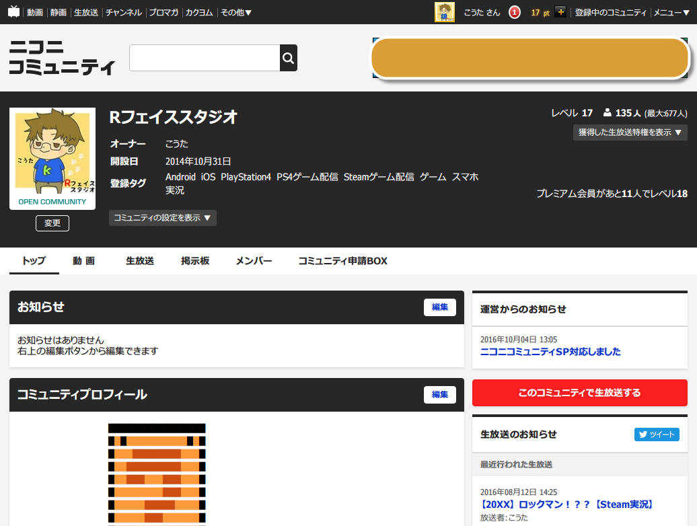Screen dimensions: 697x526
Task: Click the user avatar icon in the header
Action: pos(444,11)
